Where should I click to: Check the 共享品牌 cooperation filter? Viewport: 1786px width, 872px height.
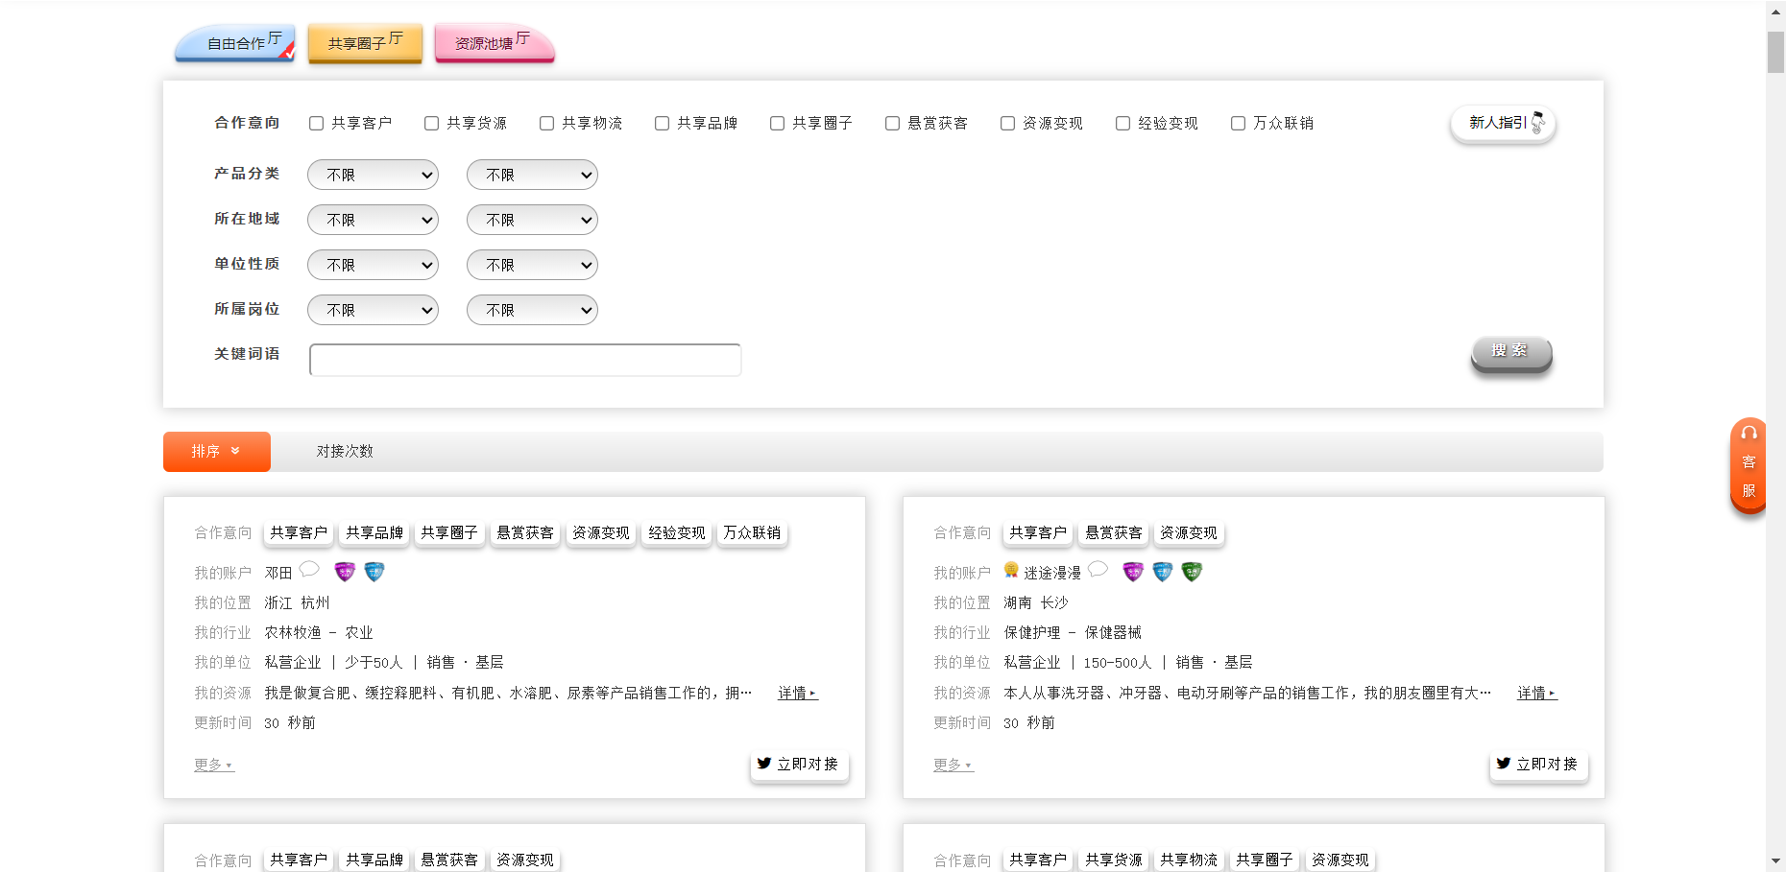(x=662, y=124)
